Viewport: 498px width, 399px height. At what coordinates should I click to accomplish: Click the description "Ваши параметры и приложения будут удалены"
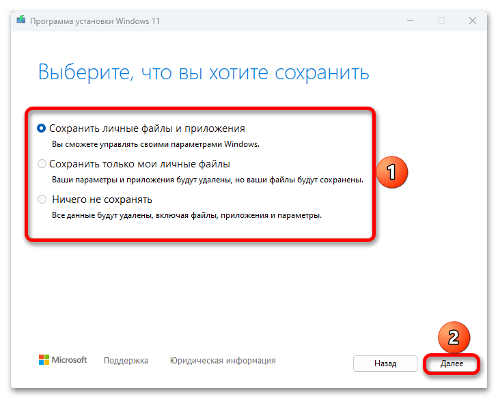[141, 180]
